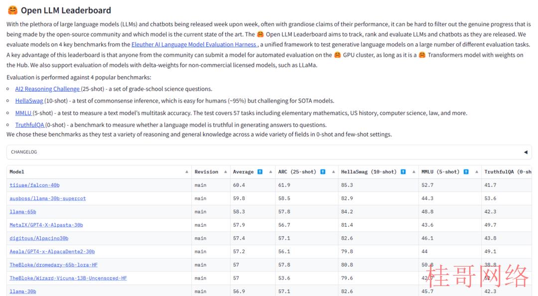Open the HellaSwag benchmark link
538x296 pixels.
tap(29, 101)
